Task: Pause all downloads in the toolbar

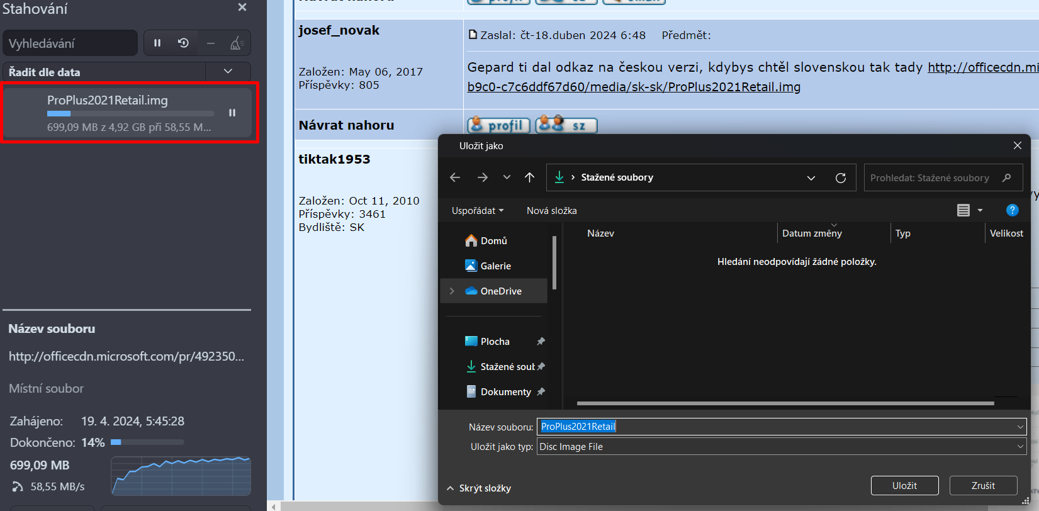Action: click(x=157, y=43)
